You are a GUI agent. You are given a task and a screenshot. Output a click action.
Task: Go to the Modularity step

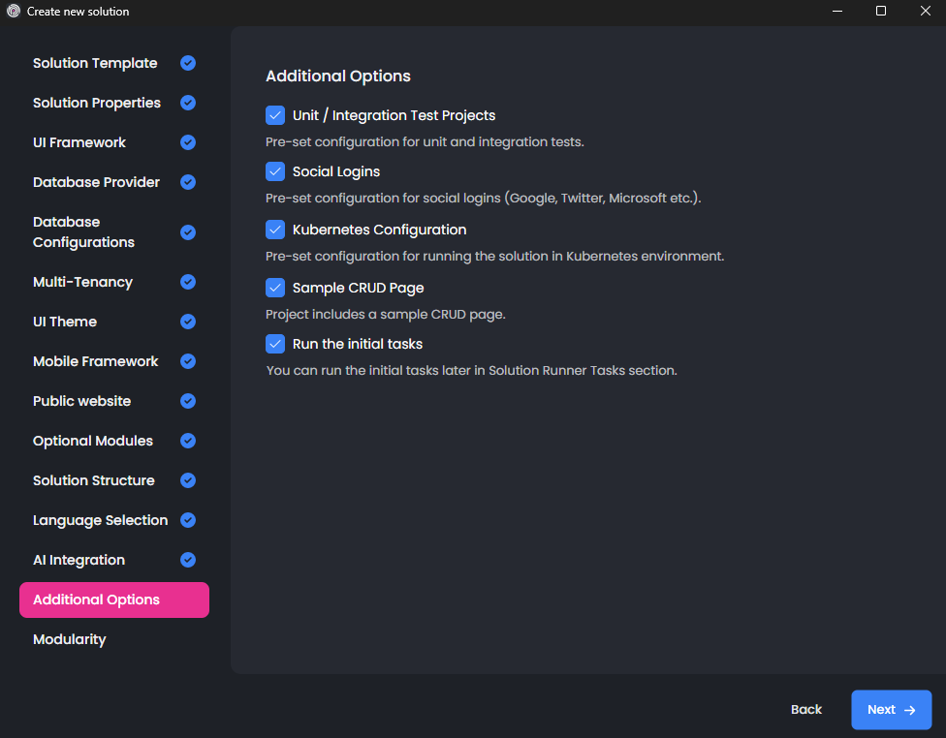point(70,639)
